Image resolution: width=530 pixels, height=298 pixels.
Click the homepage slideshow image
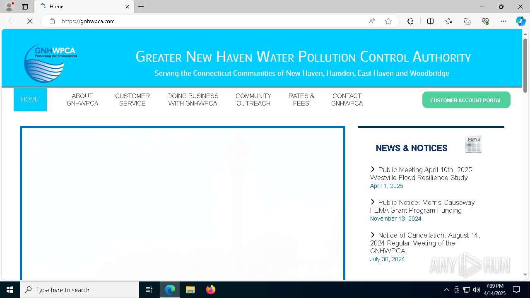coord(183,204)
